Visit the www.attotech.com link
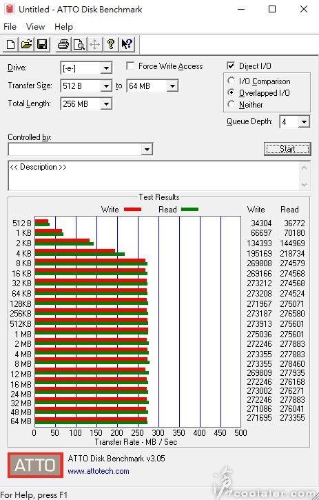This screenshot has width=319, height=500. click(x=99, y=471)
